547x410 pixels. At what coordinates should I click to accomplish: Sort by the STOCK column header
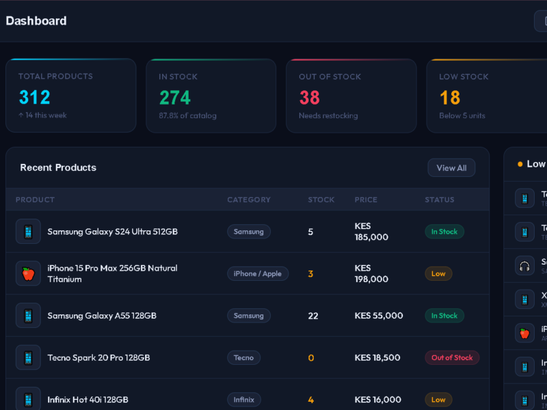coord(321,200)
